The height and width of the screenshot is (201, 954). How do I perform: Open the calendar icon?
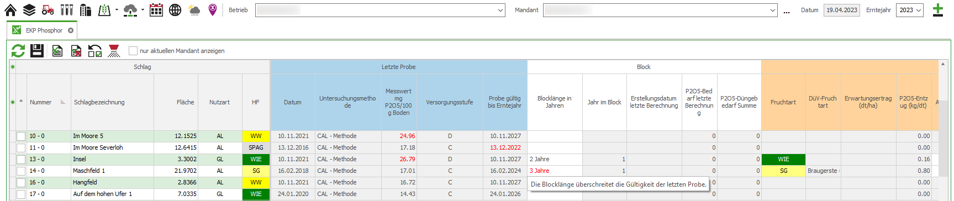156,10
